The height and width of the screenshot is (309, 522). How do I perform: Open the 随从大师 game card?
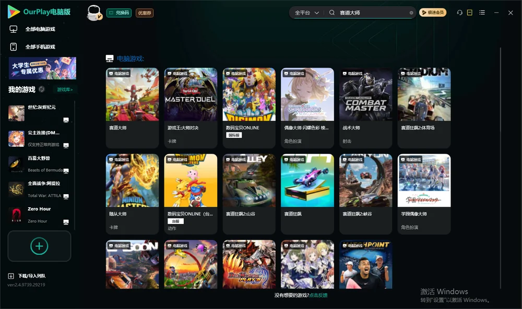click(132, 194)
